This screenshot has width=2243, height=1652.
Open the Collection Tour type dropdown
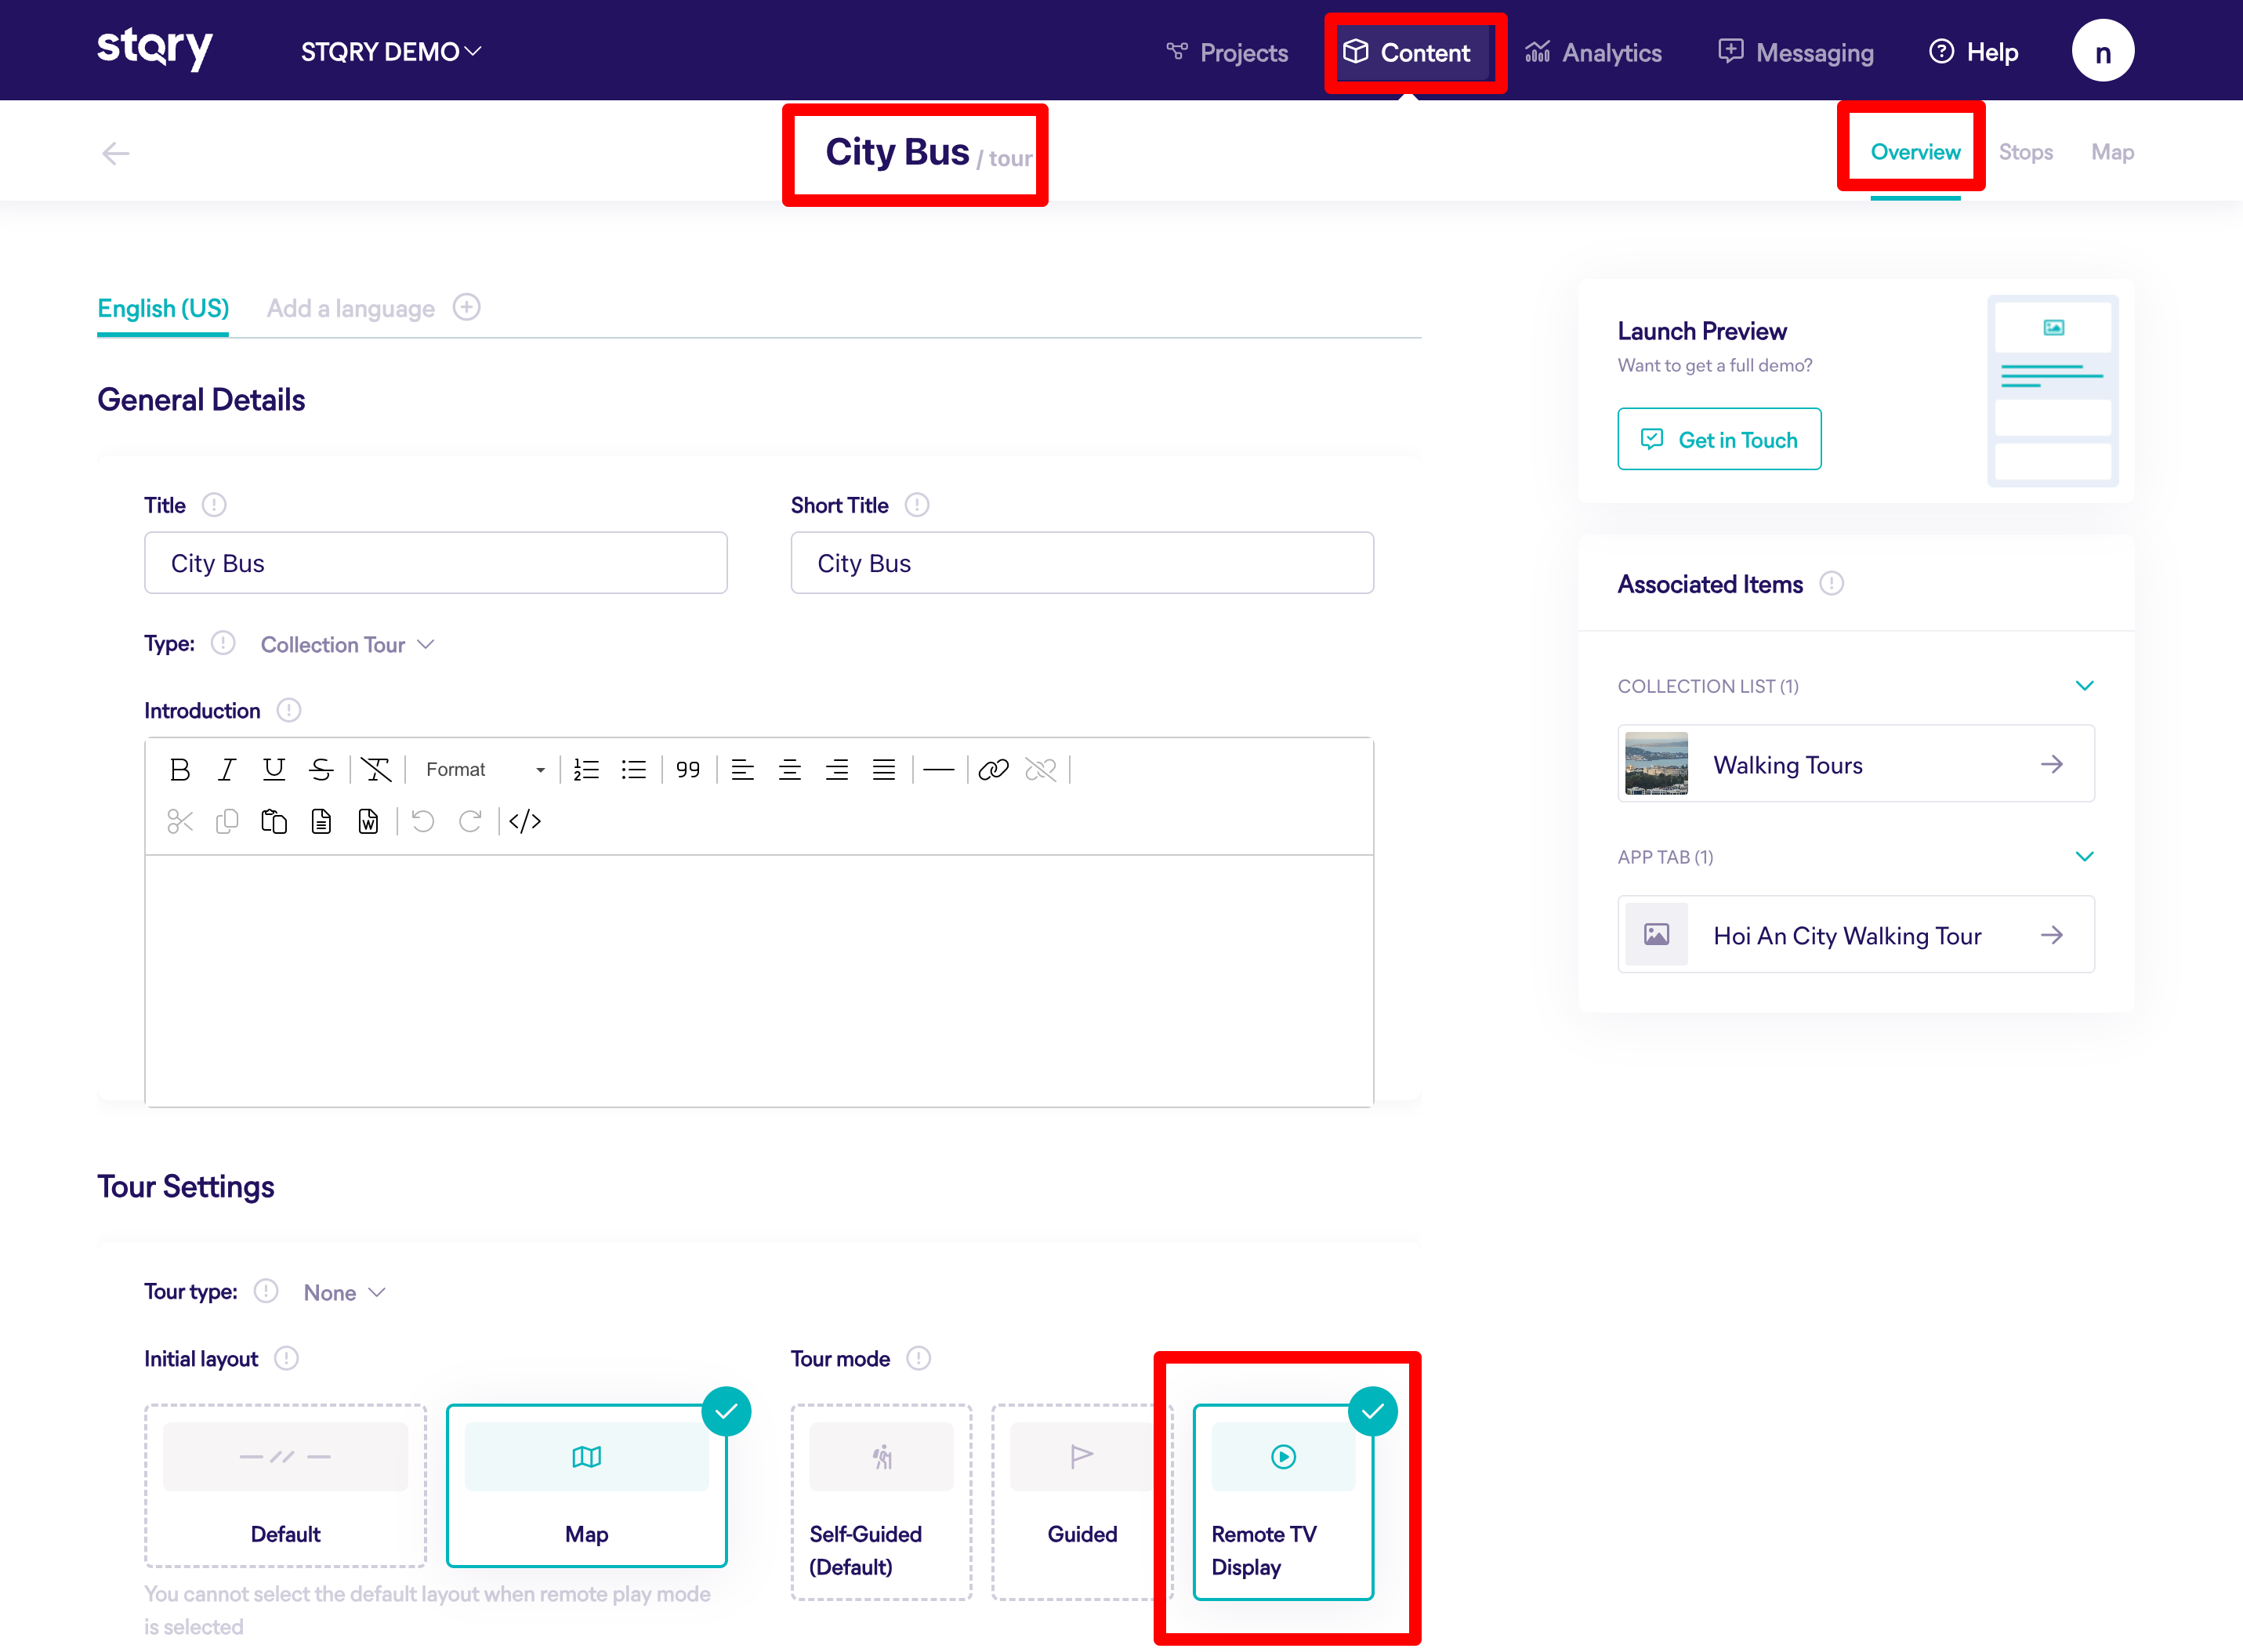point(347,645)
